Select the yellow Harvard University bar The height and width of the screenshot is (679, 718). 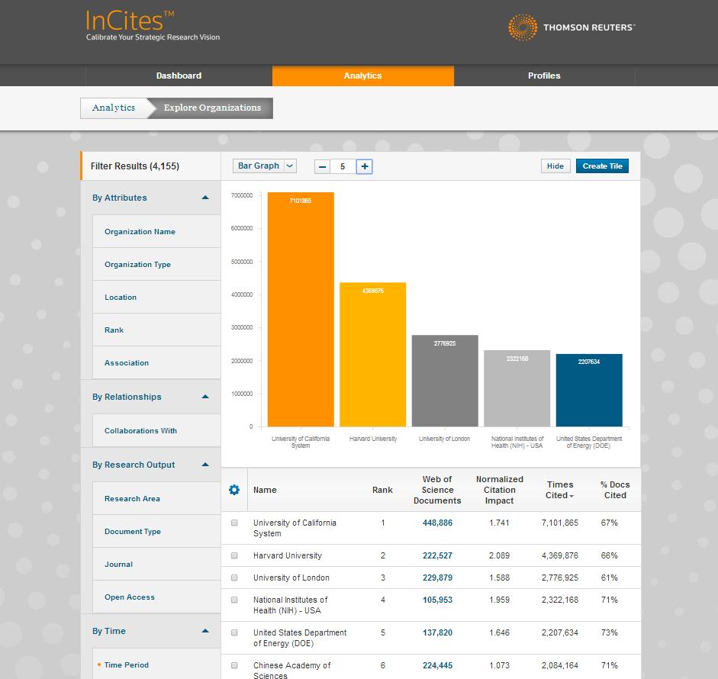(x=373, y=355)
